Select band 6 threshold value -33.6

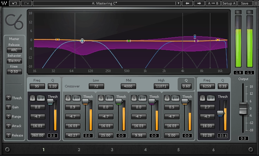click(222, 136)
